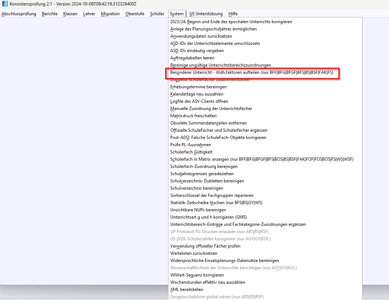
Task: Choose Unterrichtsart g und h korrigieren (GMS)
Action: tap(265, 217)
